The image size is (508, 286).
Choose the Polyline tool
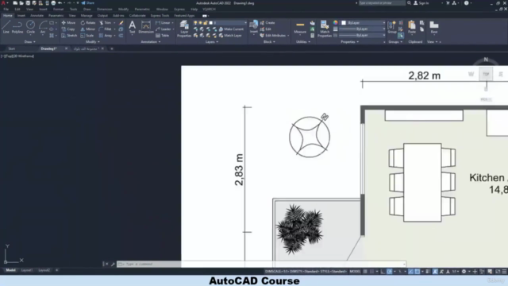coord(17,27)
